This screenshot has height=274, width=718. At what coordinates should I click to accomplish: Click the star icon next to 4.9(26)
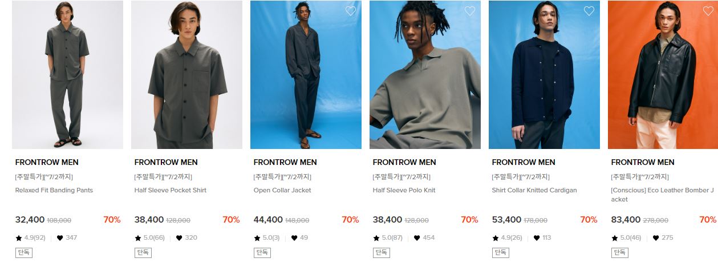496,238
